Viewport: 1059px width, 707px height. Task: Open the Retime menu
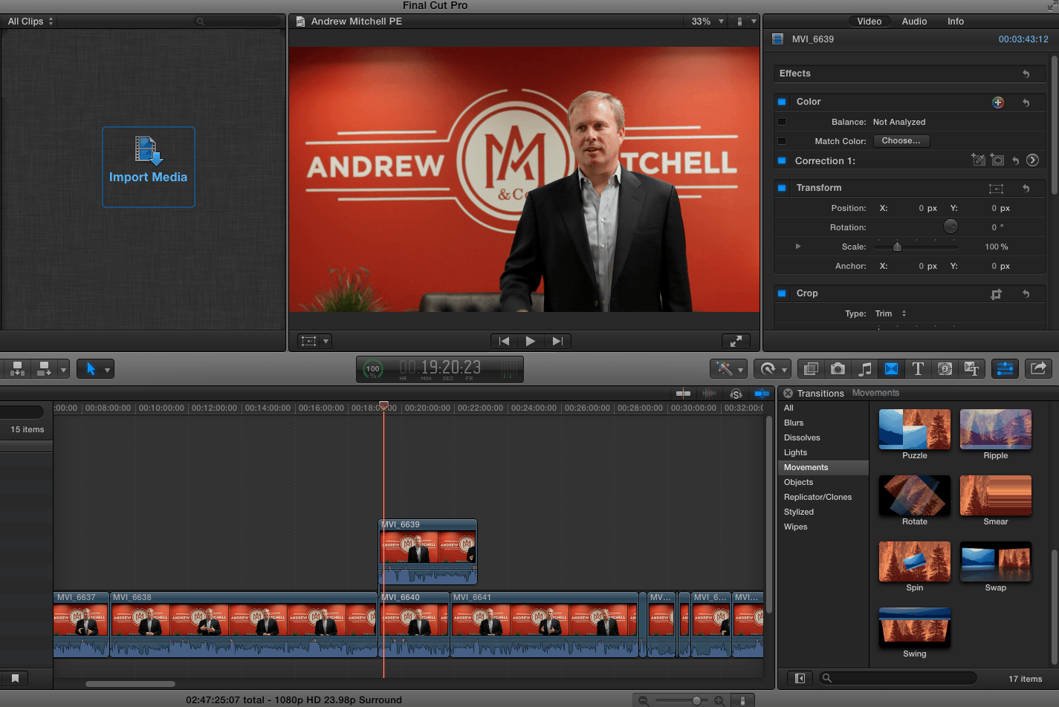[773, 368]
